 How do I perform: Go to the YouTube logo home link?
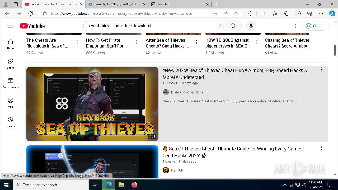[32, 26]
